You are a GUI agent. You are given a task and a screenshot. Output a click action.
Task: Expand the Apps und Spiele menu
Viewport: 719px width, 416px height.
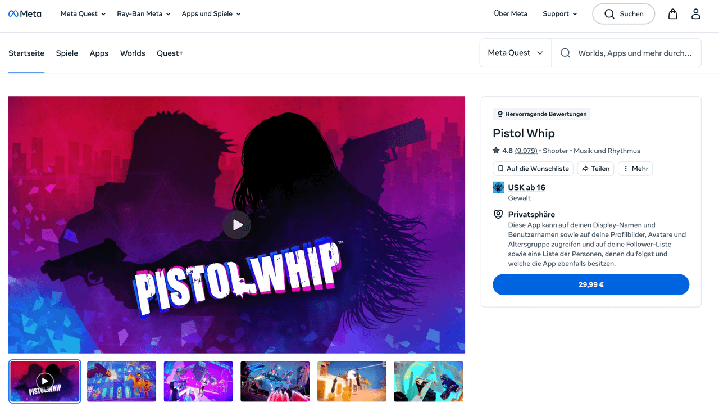211,14
